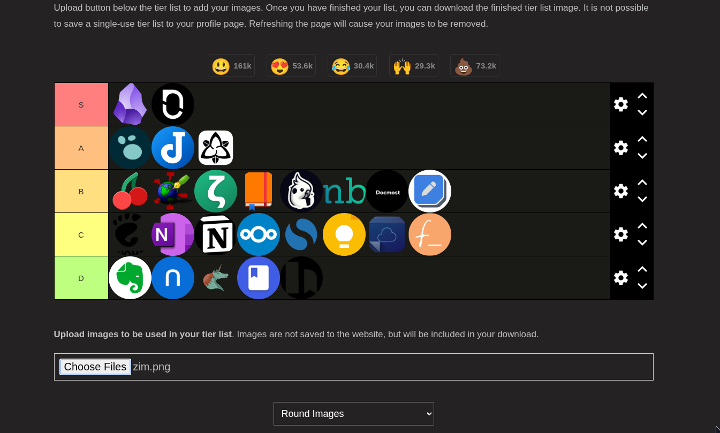Screen dimensions: 720x433
Task: Move the C tier row up
Action: (x=642, y=226)
